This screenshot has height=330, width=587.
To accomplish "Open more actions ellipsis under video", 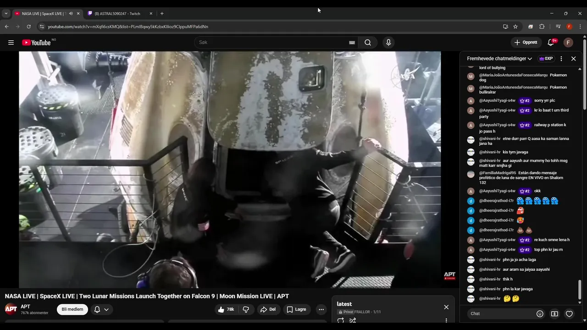I will tap(321, 309).
